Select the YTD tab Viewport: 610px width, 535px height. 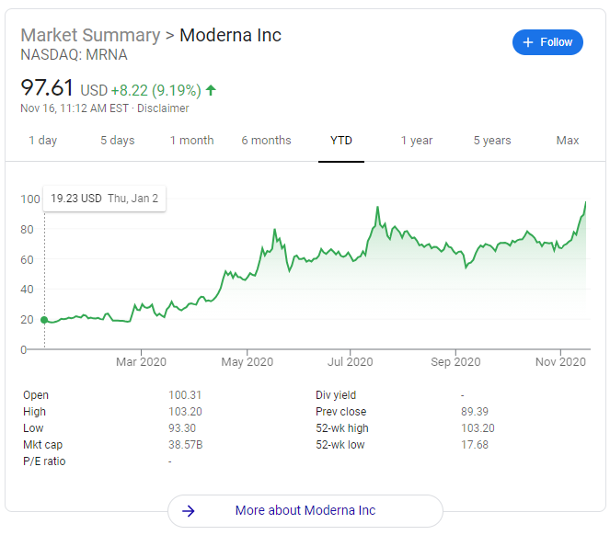(x=341, y=141)
